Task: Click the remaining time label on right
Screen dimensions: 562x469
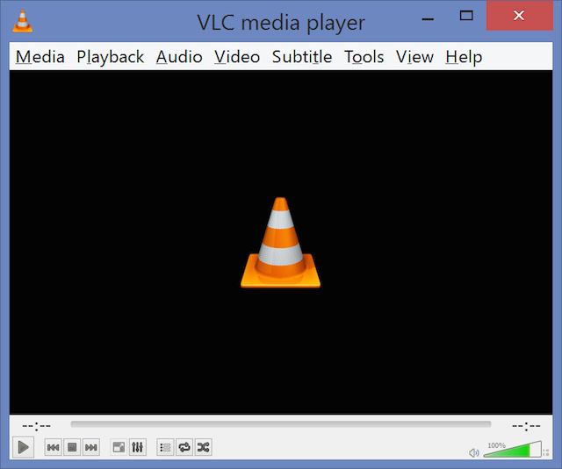Action: [526, 426]
